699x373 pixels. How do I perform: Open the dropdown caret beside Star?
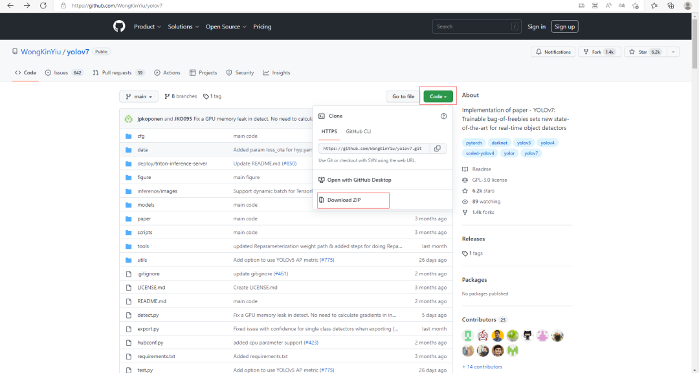click(673, 52)
